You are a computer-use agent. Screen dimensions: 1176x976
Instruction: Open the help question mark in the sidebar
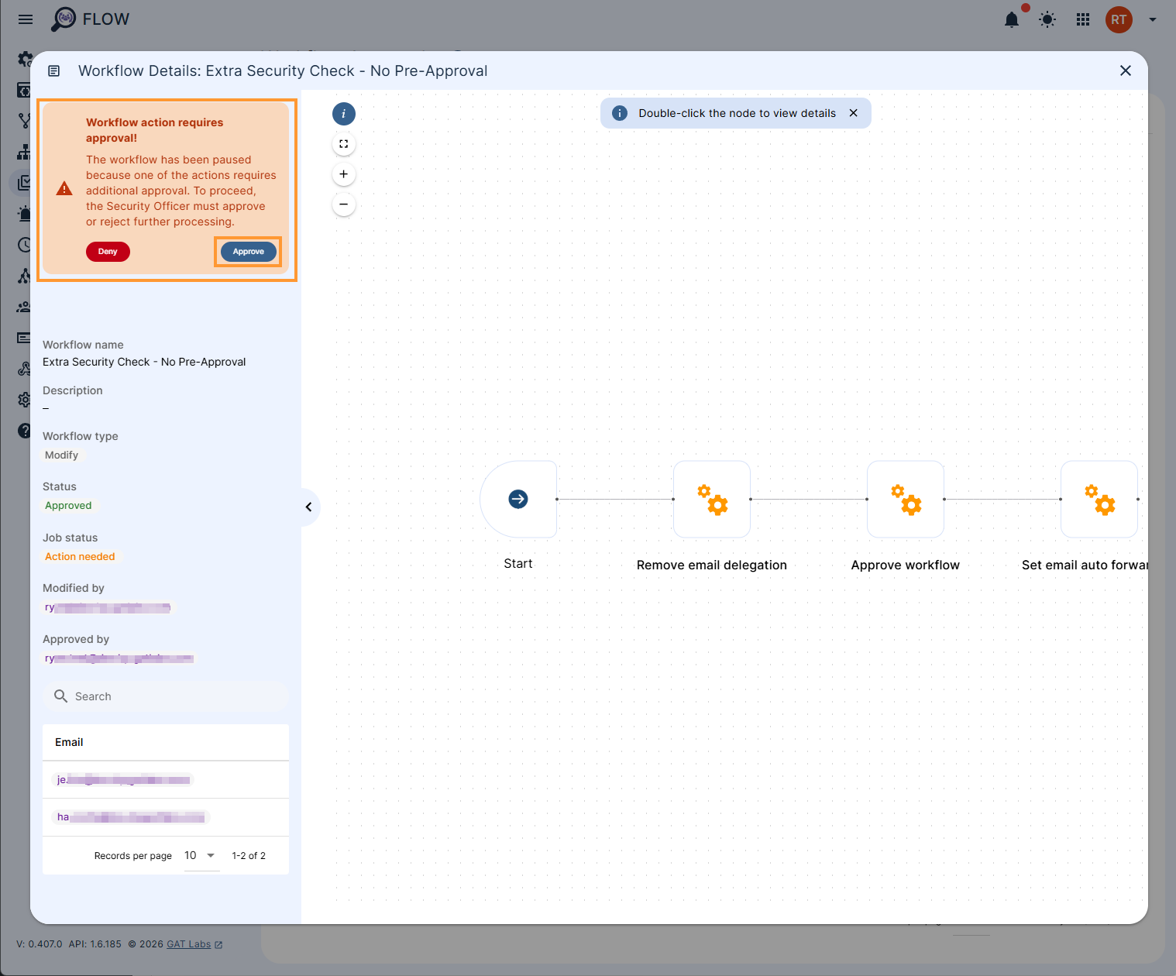tap(24, 431)
